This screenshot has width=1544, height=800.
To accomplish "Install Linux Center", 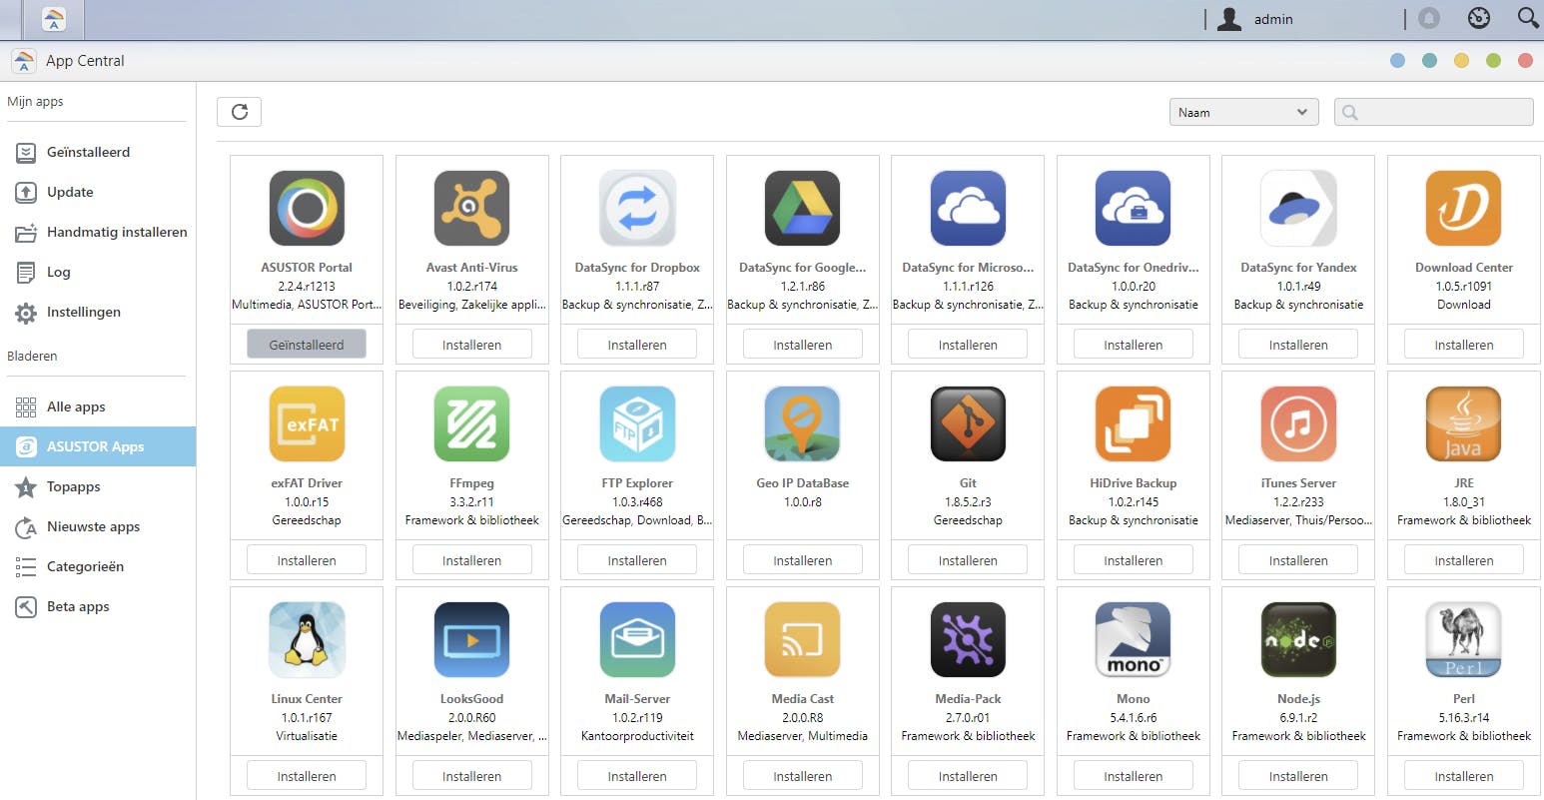I will pos(307,776).
